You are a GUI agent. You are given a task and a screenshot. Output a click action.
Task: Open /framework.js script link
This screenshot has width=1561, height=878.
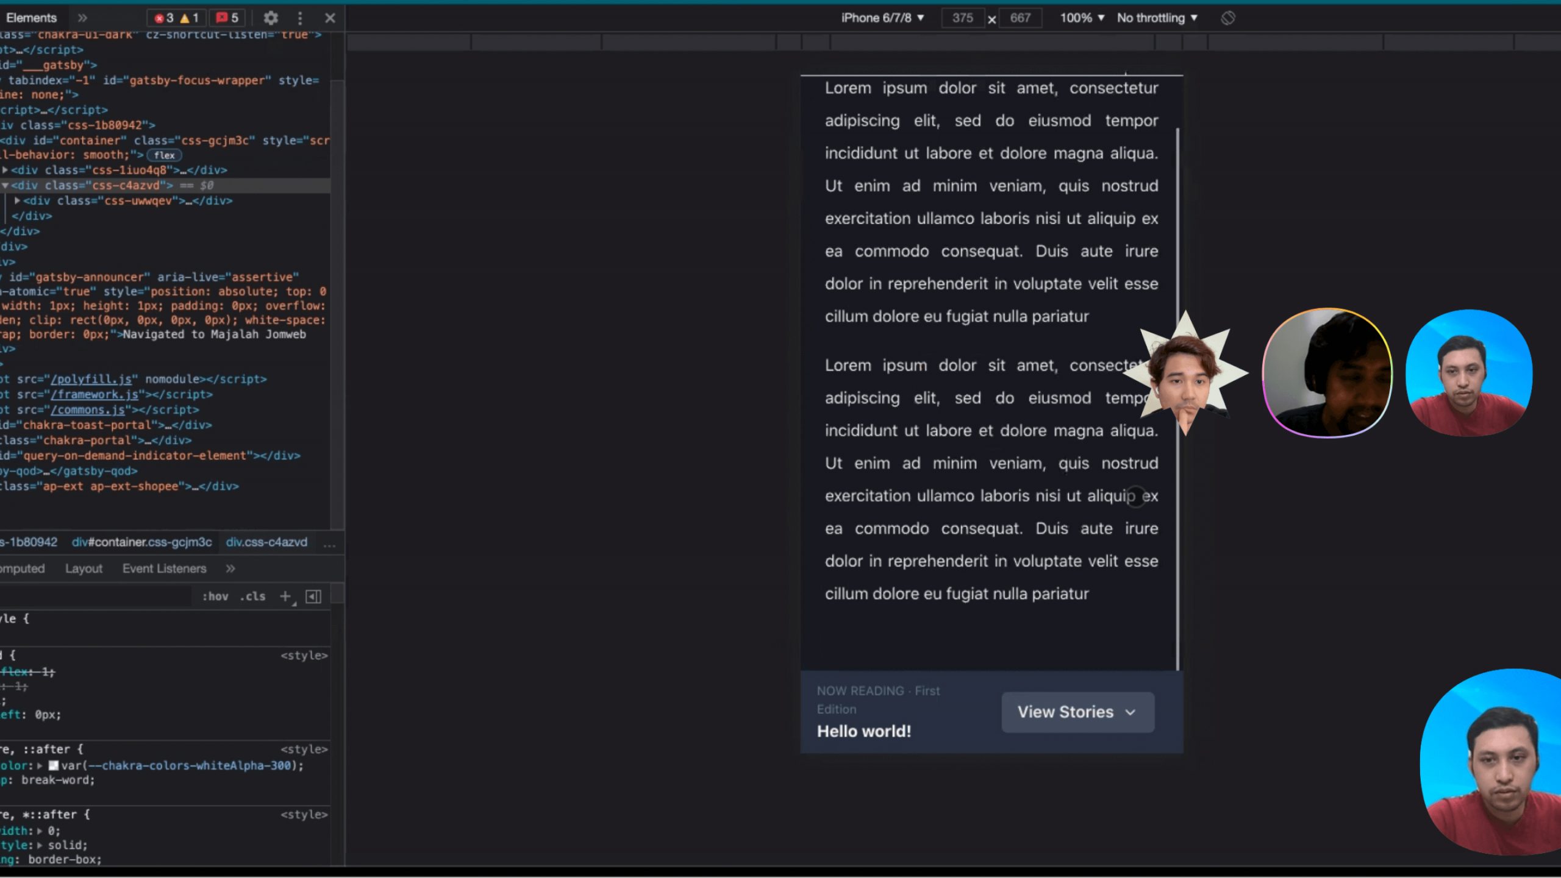pos(95,394)
